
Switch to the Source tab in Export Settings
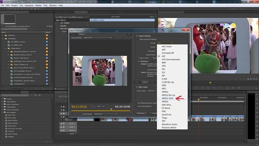[x=73, y=34]
